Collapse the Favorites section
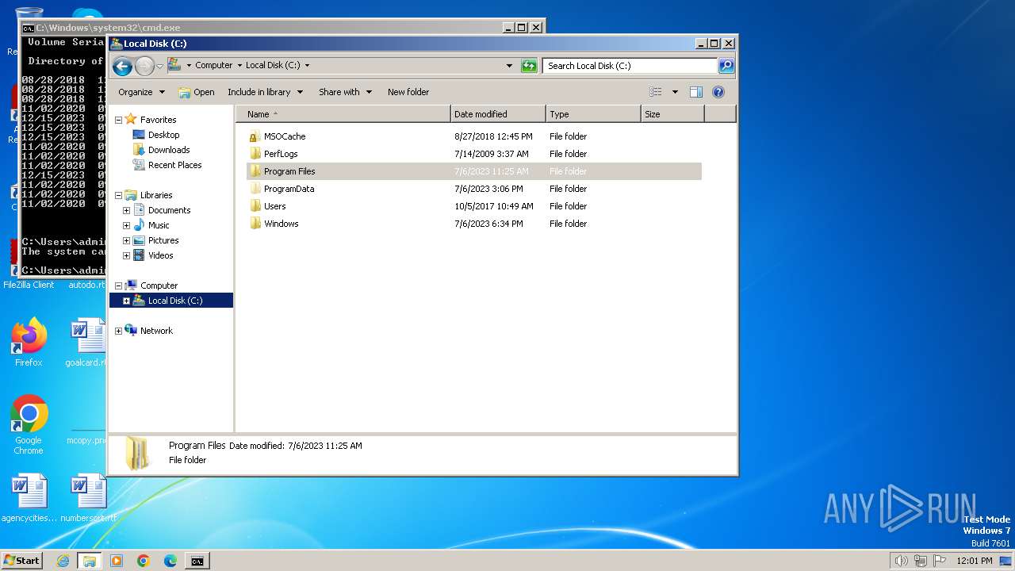1015x571 pixels. (x=119, y=120)
